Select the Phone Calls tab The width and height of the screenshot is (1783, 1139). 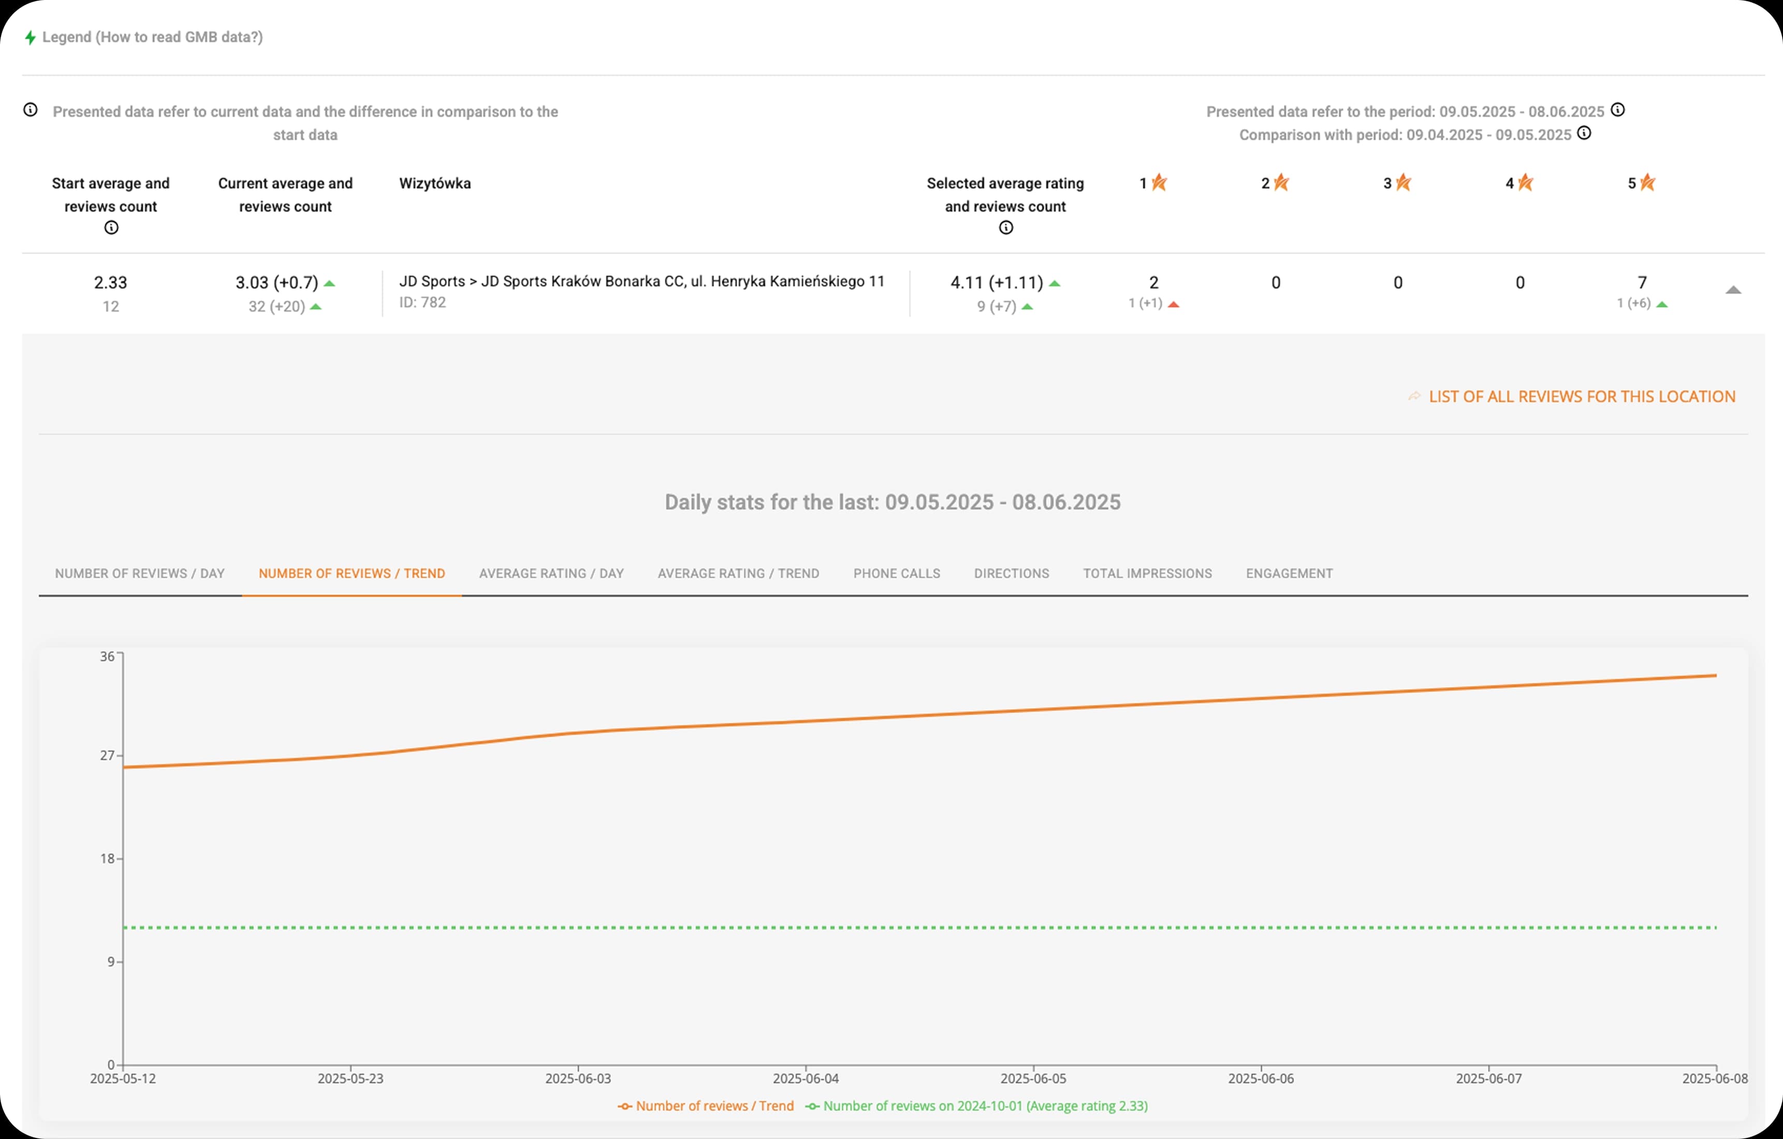coord(897,573)
